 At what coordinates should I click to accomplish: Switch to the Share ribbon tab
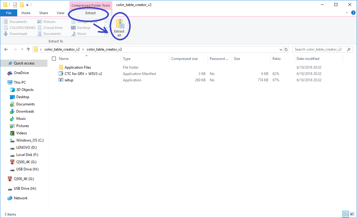pyautogui.click(x=43, y=13)
